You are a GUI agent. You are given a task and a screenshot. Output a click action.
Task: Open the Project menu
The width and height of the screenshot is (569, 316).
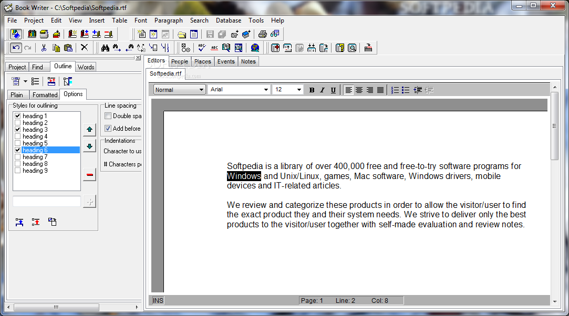[34, 20]
